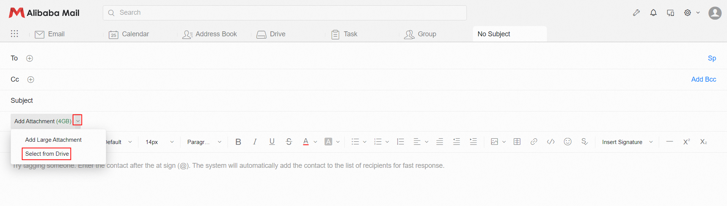Open the Task tab
Screen dimensions: 727x206
click(x=344, y=34)
